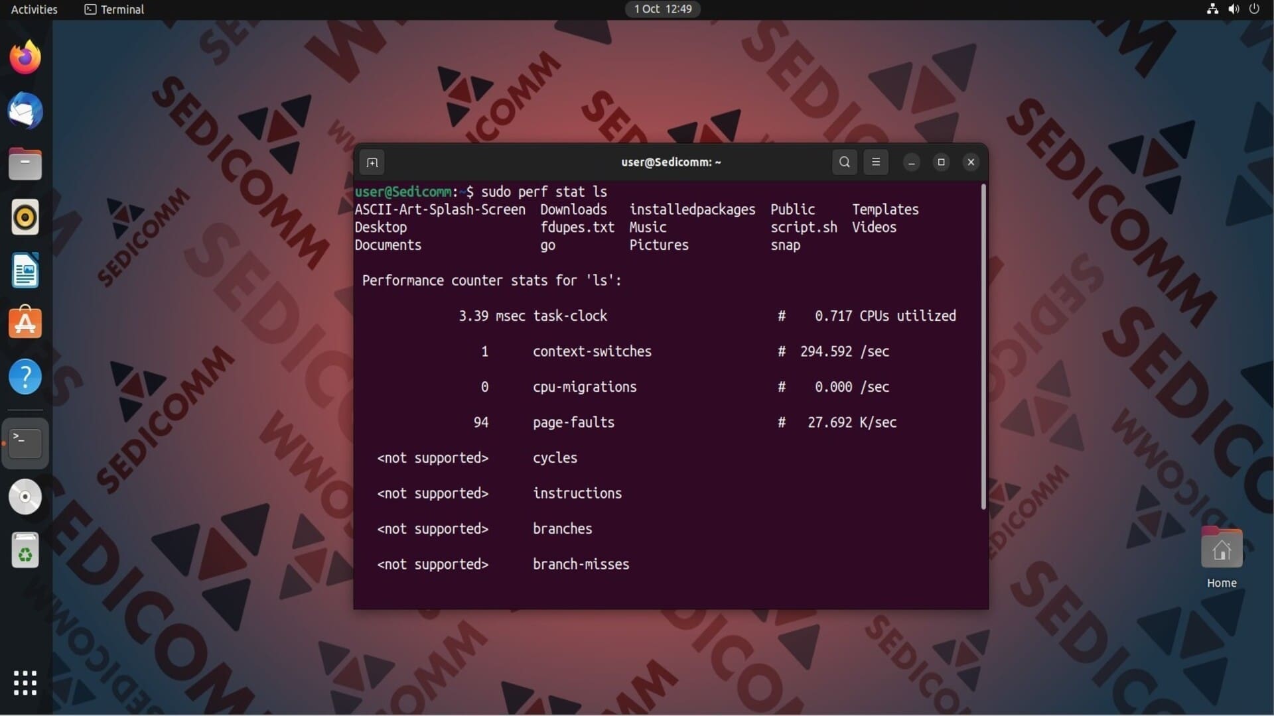Viewport: 1274px width, 716px height.
Task: Open search in the terminal header
Action: [x=844, y=162]
